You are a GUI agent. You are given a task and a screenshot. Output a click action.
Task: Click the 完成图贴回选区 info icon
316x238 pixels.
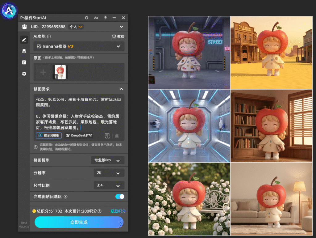click(65, 197)
